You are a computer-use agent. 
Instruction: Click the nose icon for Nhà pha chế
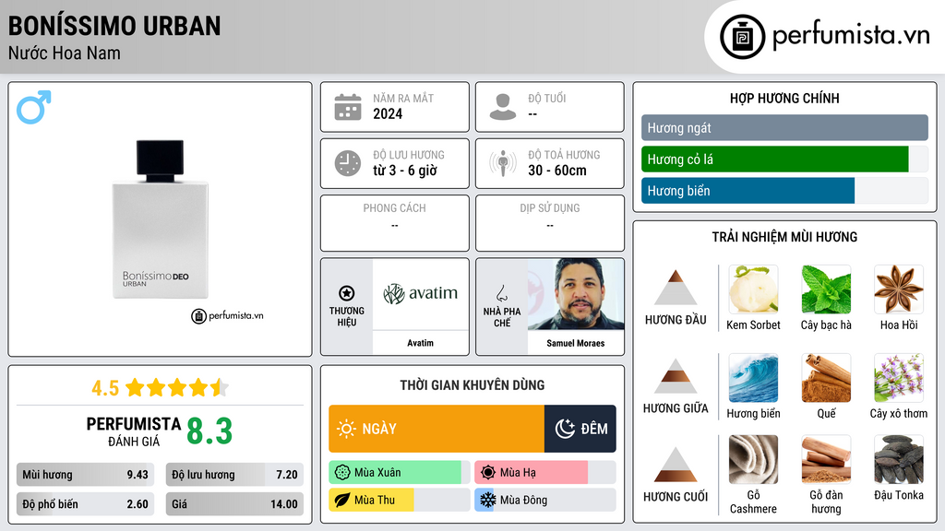[501, 293]
